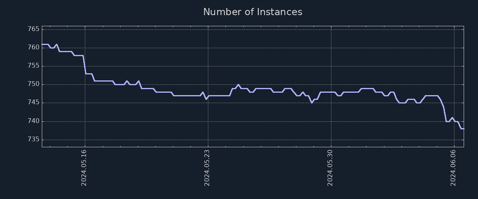478x199 pixels.
Task: Click where the 2024.05.23 gridline meets 740
Action: pos(208,121)
